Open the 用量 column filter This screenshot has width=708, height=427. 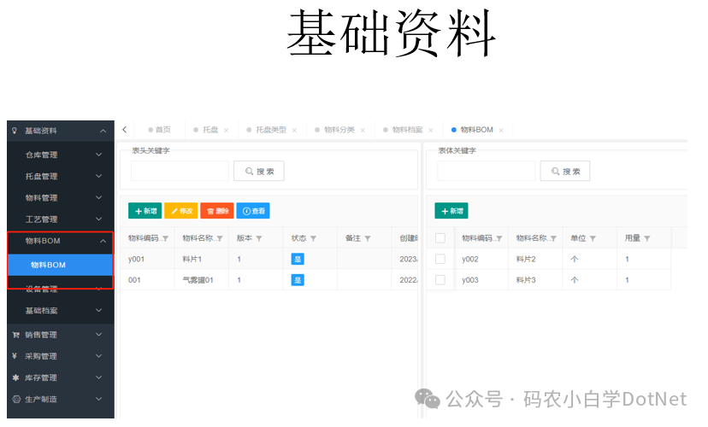pos(647,239)
